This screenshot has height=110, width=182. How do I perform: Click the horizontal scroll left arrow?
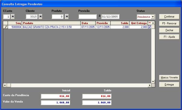click(x=5, y=85)
